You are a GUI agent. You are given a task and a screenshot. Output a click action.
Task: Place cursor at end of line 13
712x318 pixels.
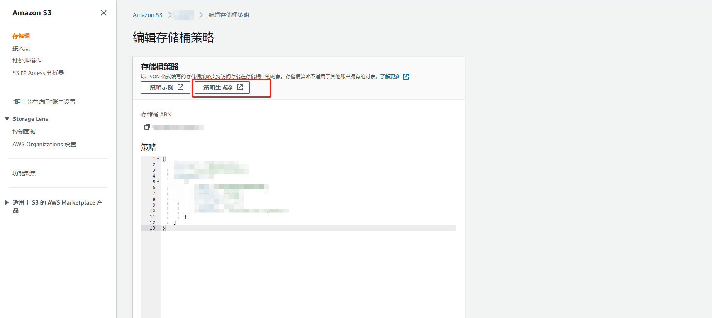[x=166, y=228]
